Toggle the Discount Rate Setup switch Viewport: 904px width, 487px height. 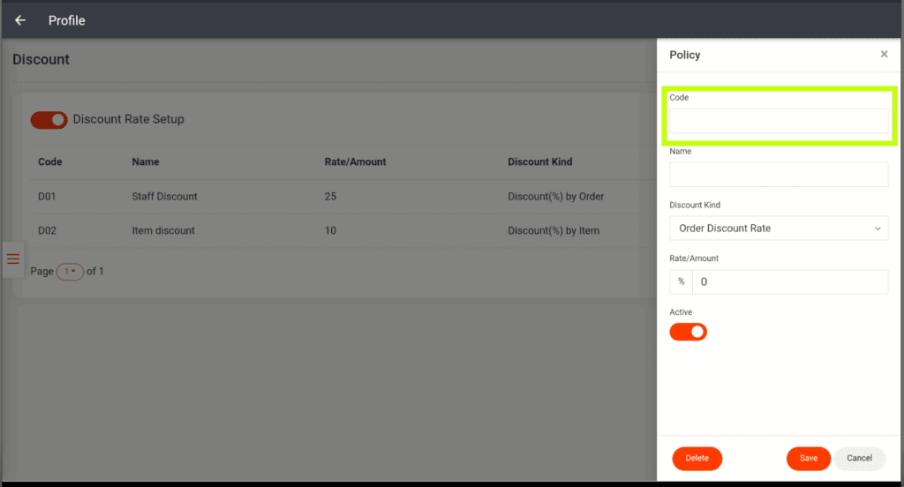[49, 120]
